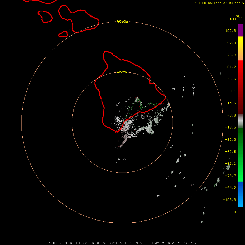Click the 107.8 legend value
This screenshot has width=245, height=245.
click(x=231, y=30)
